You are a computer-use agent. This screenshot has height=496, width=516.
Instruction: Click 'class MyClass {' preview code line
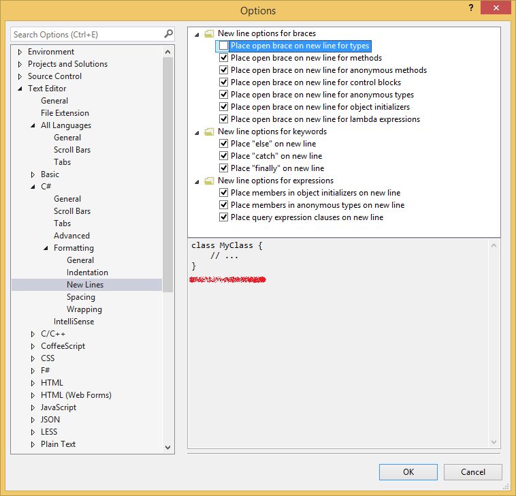point(227,245)
